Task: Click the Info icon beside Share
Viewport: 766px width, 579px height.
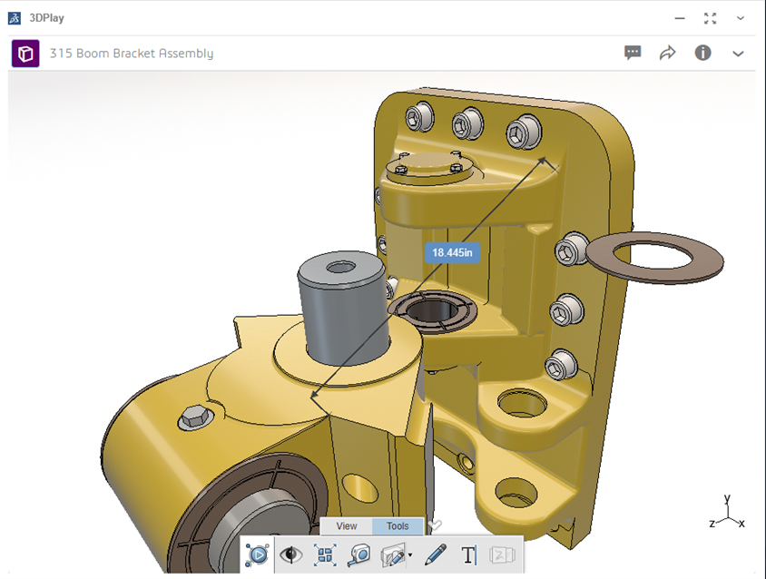Action: [x=702, y=53]
